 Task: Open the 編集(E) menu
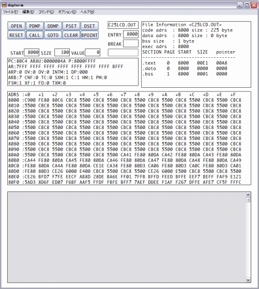click(x=28, y=12)
